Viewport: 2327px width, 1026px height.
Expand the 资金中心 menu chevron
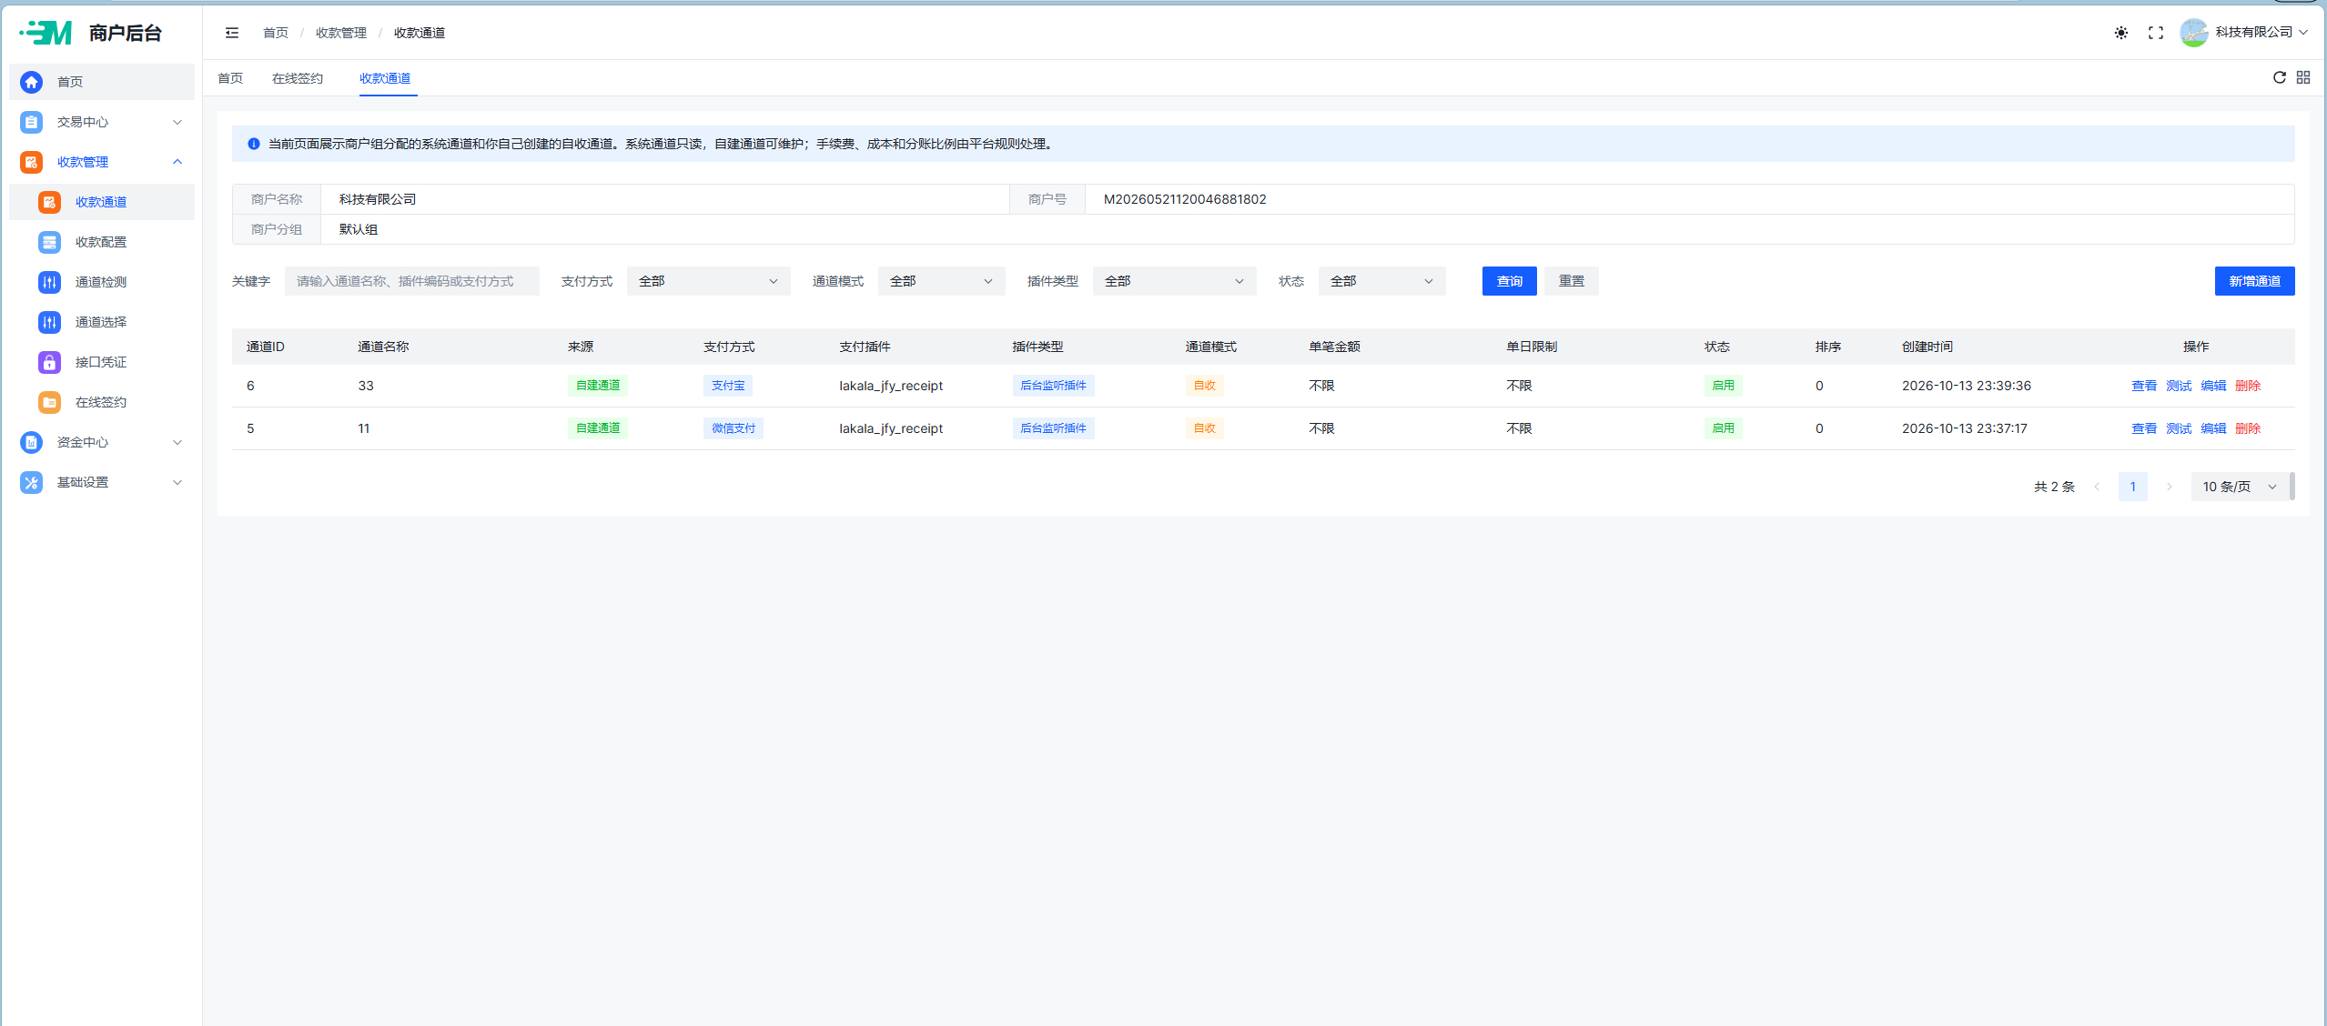(177, 442)
